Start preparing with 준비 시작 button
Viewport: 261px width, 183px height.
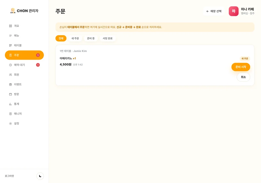tap(241, 67)
